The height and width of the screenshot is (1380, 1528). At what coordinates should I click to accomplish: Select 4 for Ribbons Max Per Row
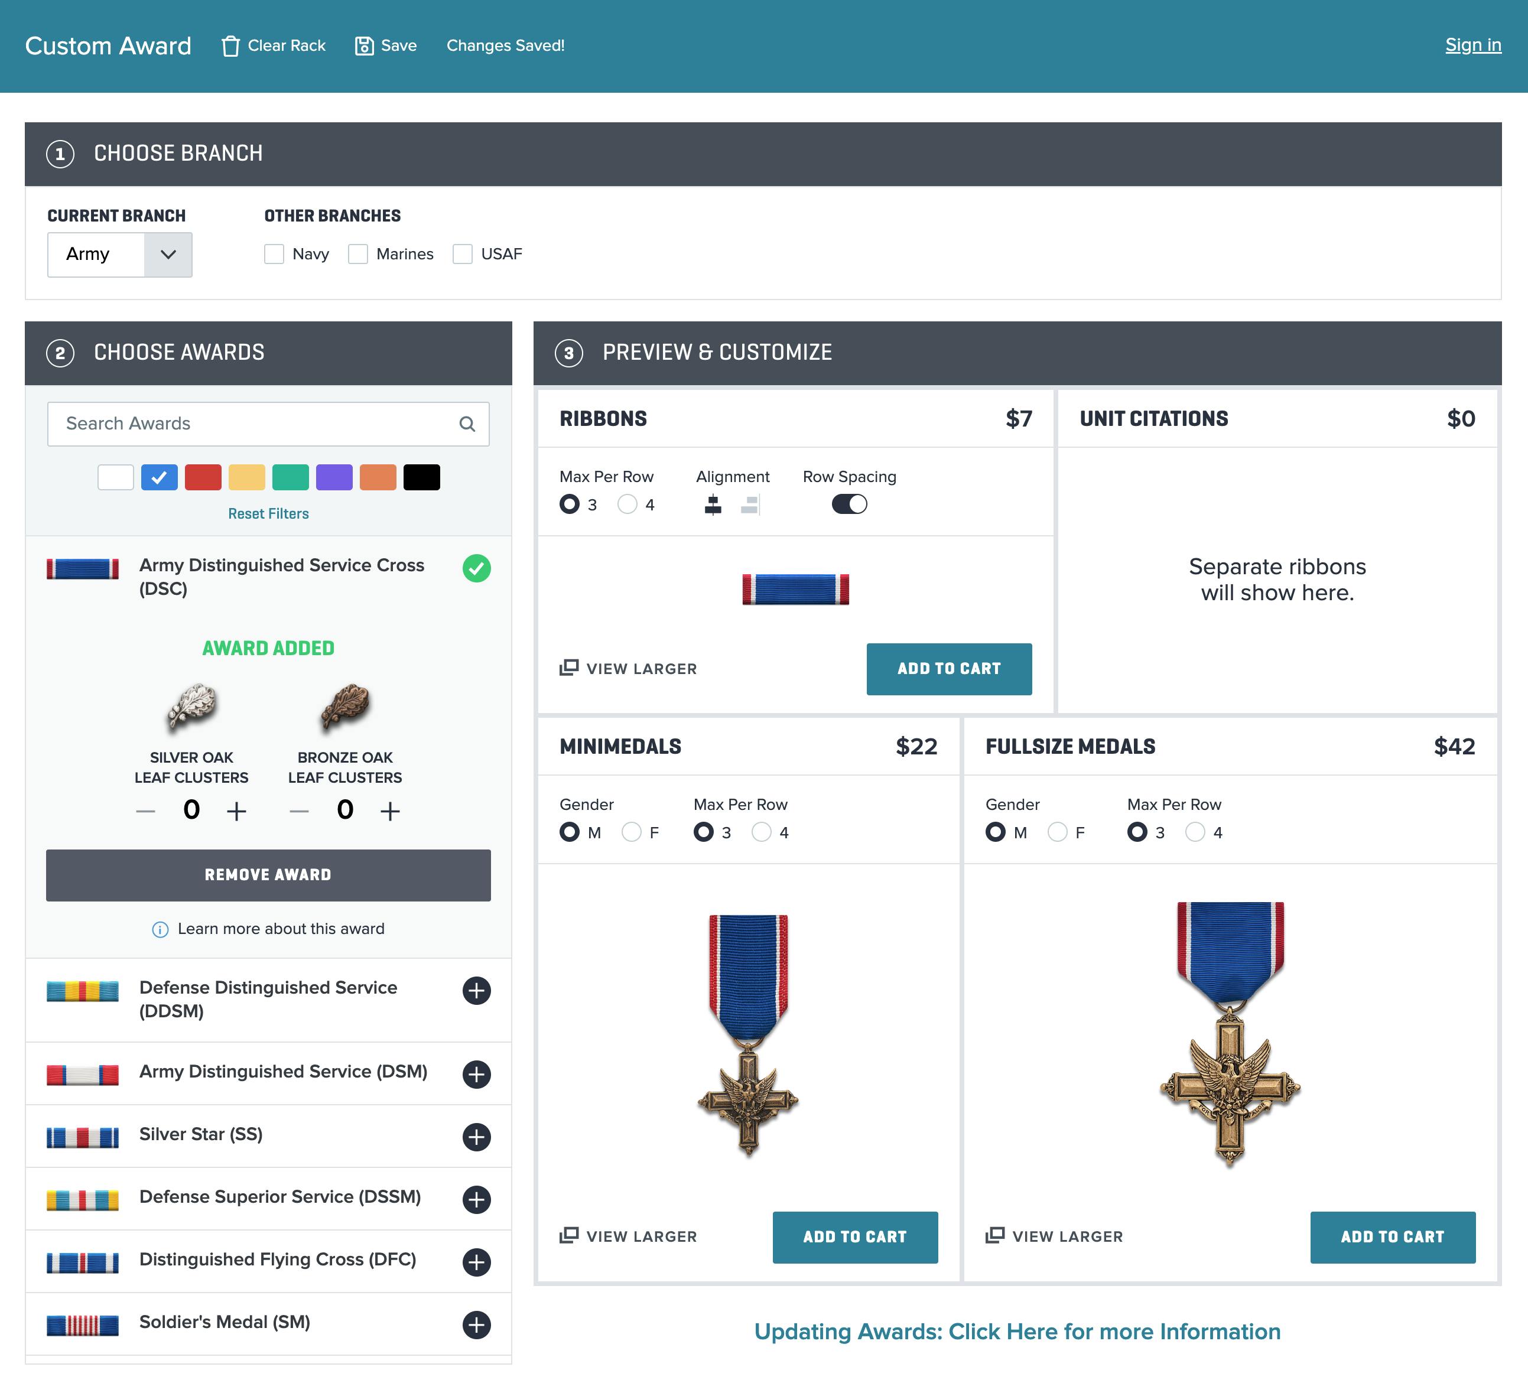click(628, 504)
